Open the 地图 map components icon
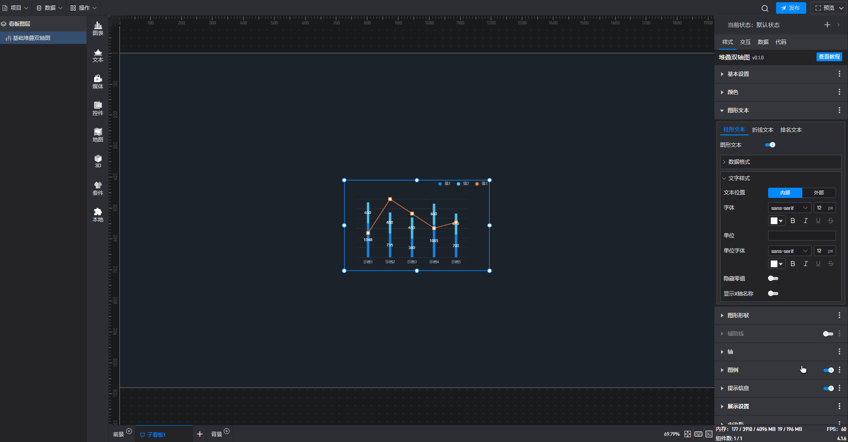 pyautogui.click(x=98, y=135)
